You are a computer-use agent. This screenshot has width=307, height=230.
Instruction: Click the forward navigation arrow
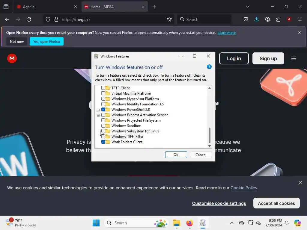[x=18, y=19]
